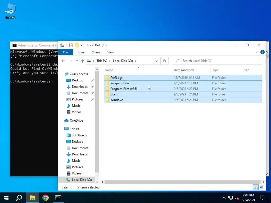Open Music under Quick access
Viewport: 271px width, 203px height.
(x=76, y=106)
